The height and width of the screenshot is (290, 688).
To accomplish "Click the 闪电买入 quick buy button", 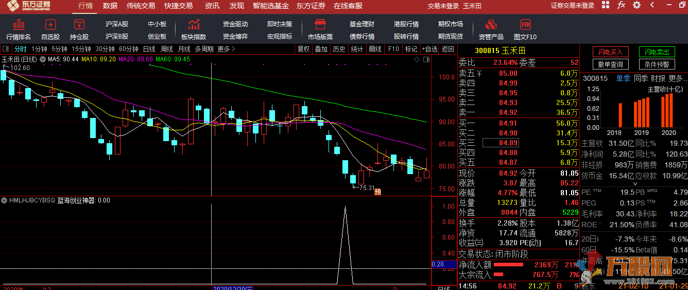I will (610, 52).
